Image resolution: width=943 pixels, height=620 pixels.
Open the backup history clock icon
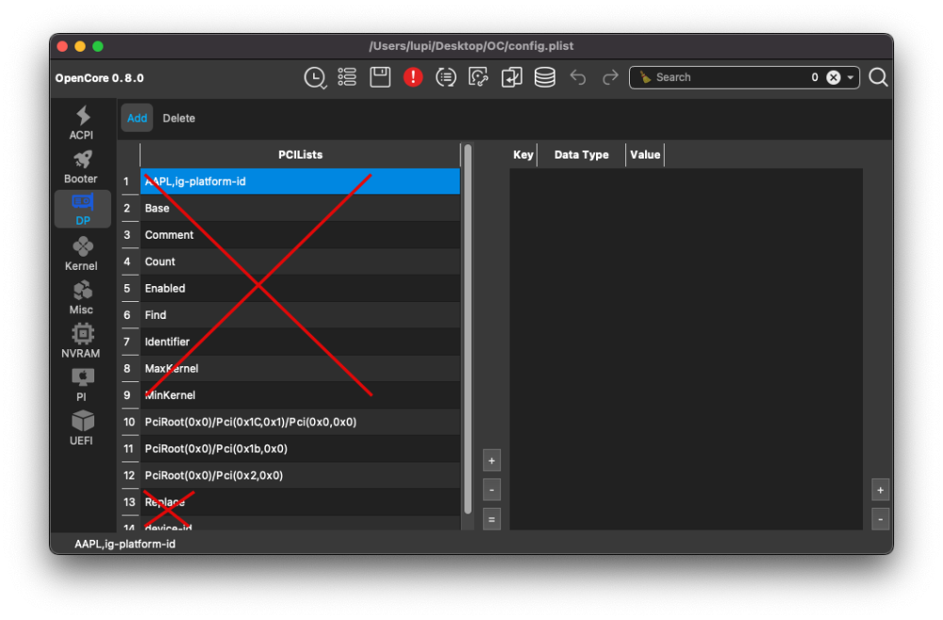pyautogui.click(x=315, y=77)
